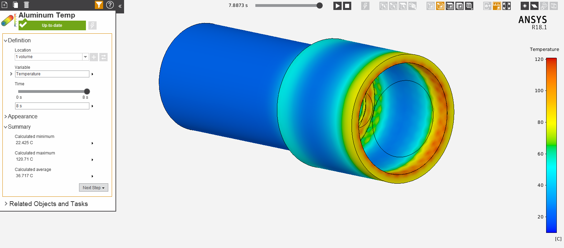Click the Calculated maximum value 120.71 C
The height and width of the screenshot is (248, 564).
click(24, 159)
